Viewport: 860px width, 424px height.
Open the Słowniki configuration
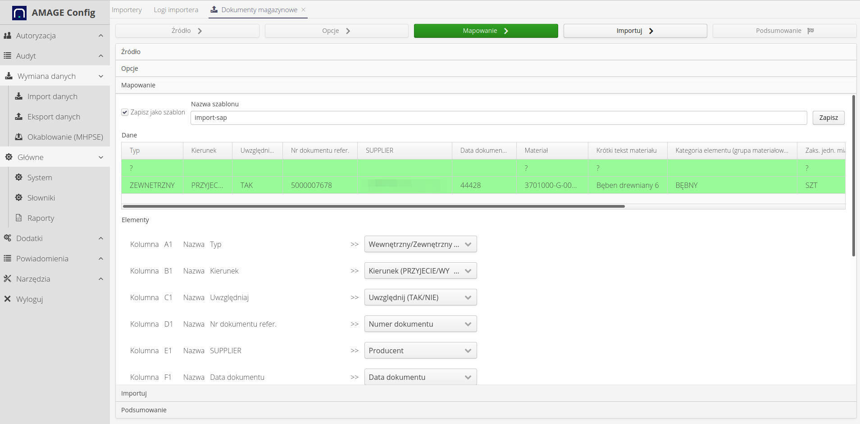pos(41,197)
